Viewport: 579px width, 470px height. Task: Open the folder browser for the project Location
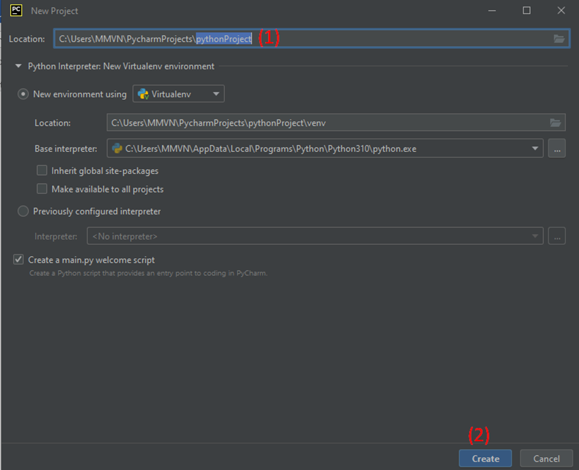(559, 39)
